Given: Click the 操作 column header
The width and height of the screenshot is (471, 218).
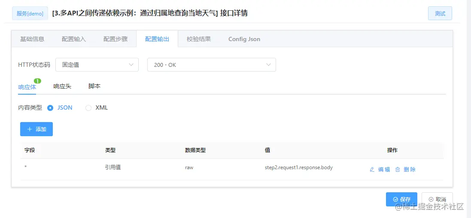Looking at the screenshot, I should click(x=392, y=150).
